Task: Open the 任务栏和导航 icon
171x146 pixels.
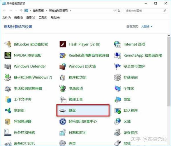Action: [8, 133]
